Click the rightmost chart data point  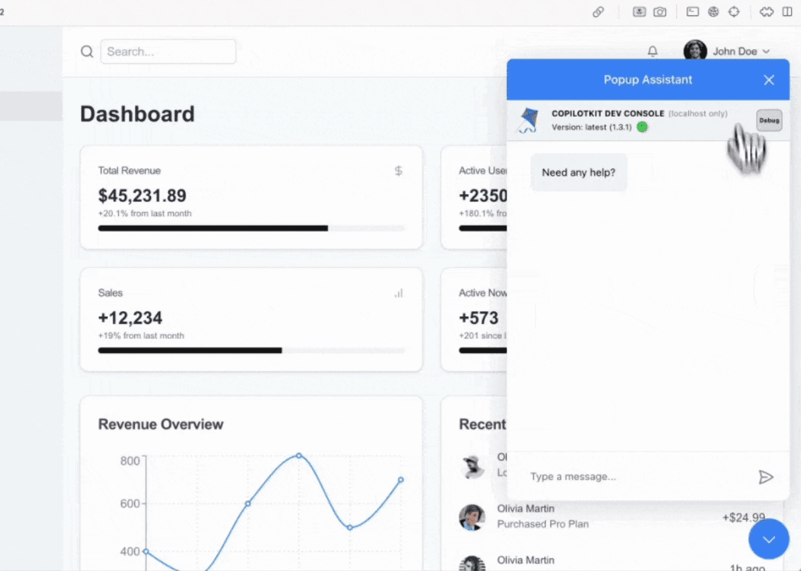400,480
